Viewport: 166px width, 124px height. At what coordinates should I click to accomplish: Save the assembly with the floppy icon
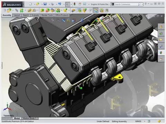45,4
